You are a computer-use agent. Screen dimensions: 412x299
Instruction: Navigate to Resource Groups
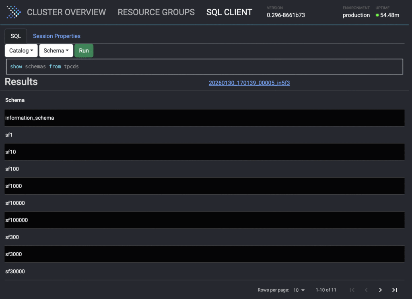[x=156, y=12]
